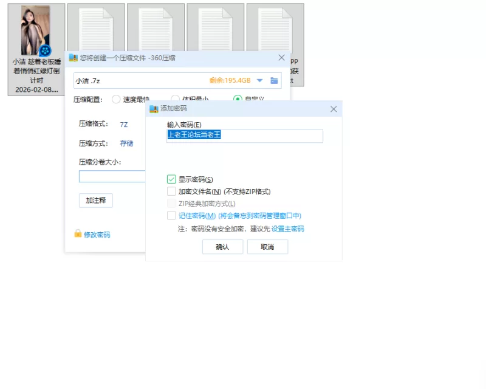Tick the 记住密码 checkbox

171,215
